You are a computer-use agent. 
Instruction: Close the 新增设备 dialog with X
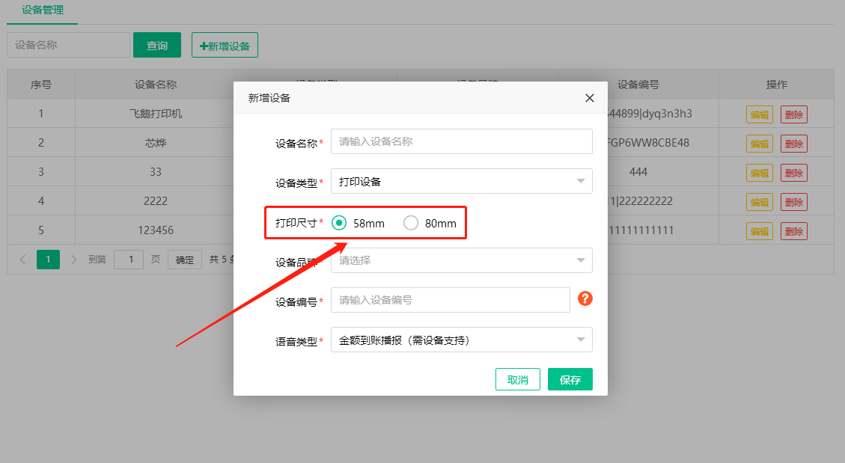pyautogui.click(x=589, y=98)
